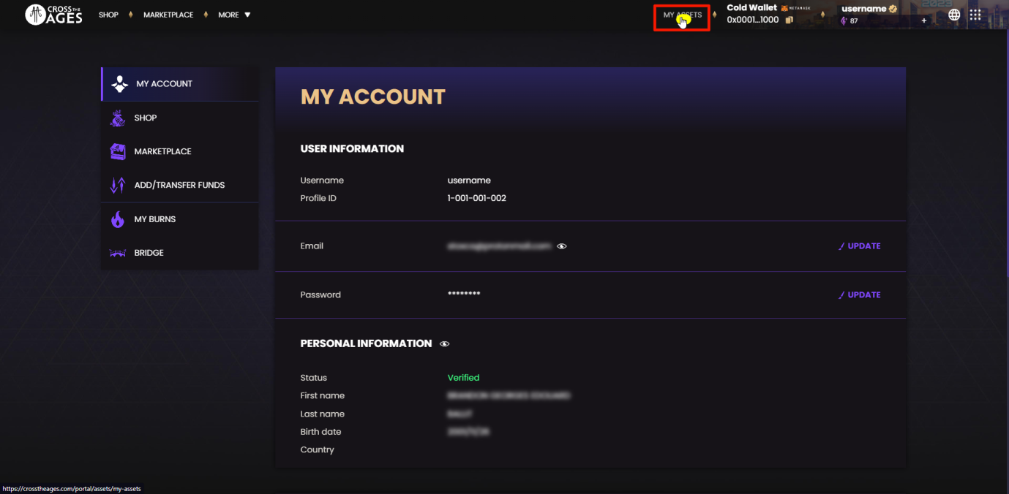The height and width of the screenshot is (494, 1009).
Task: Reveal the hidden email address
Action: pos(562,246)
